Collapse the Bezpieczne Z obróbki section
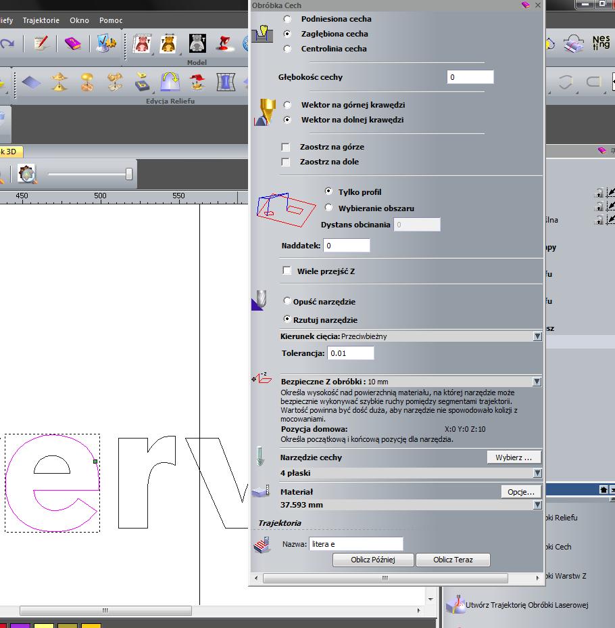This screenshot has width=615, height=628. click(x=537, y=382)
